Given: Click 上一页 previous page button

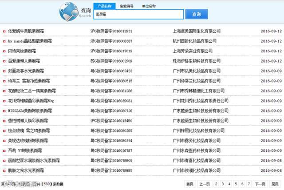Looking at the screenshot, I should point(205,184).
